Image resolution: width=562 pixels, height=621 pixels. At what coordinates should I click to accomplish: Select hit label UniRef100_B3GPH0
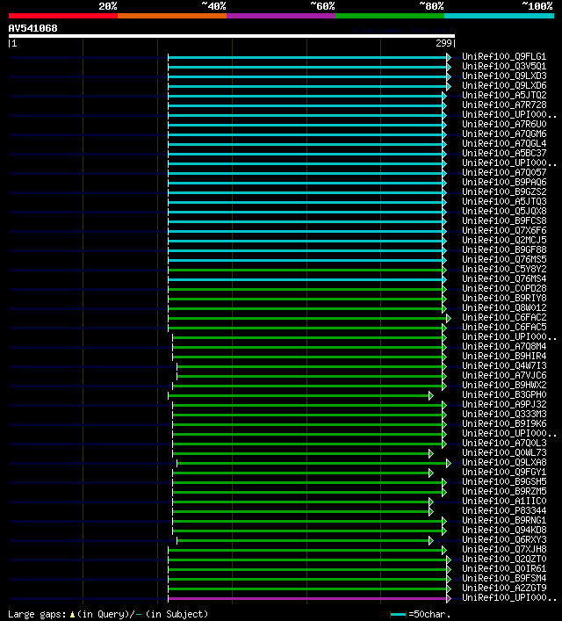(504, 394)
